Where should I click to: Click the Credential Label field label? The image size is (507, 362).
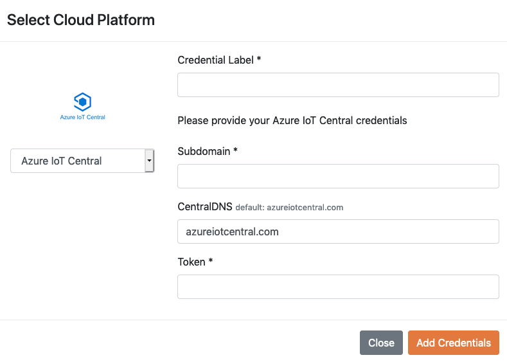coord(215,60)
